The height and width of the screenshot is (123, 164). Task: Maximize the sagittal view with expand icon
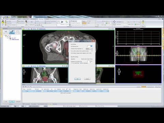pyautogui.click(x=113, y=66)
